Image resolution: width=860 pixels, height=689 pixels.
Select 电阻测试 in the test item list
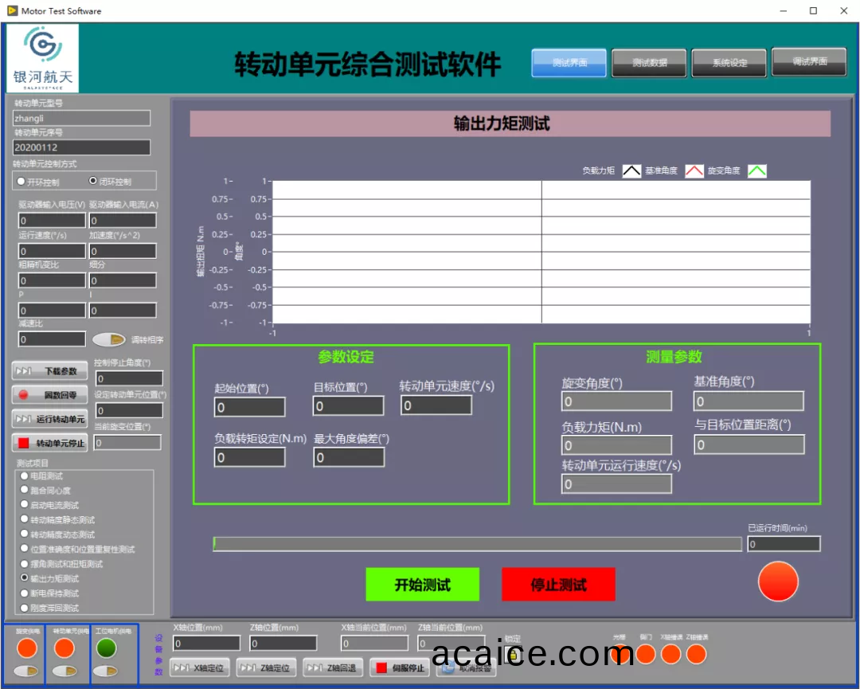tap(25, 476)
